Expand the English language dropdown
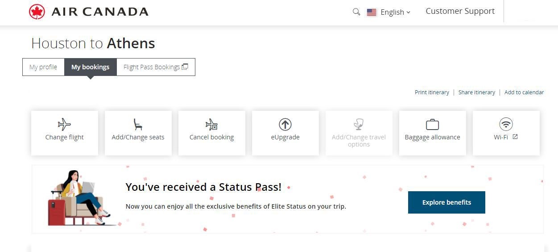This screenshot has width=558, height=252. (x=395, y=13)
